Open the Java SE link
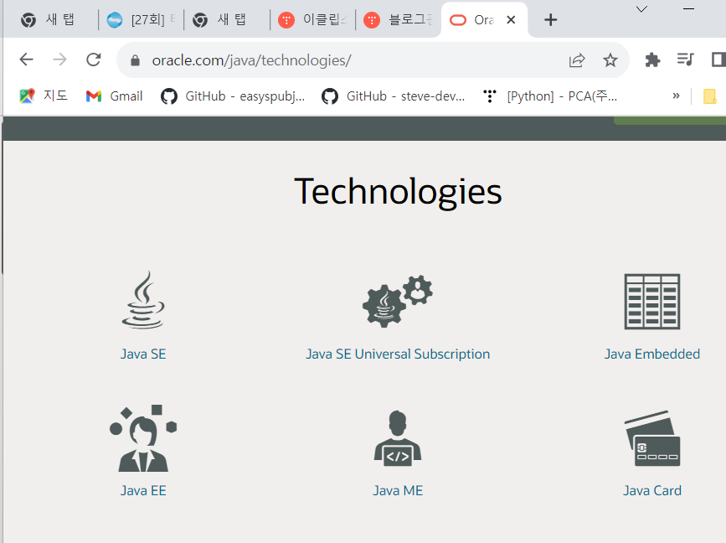This screenshot has height=543, width=726. (x=143, y=354)
